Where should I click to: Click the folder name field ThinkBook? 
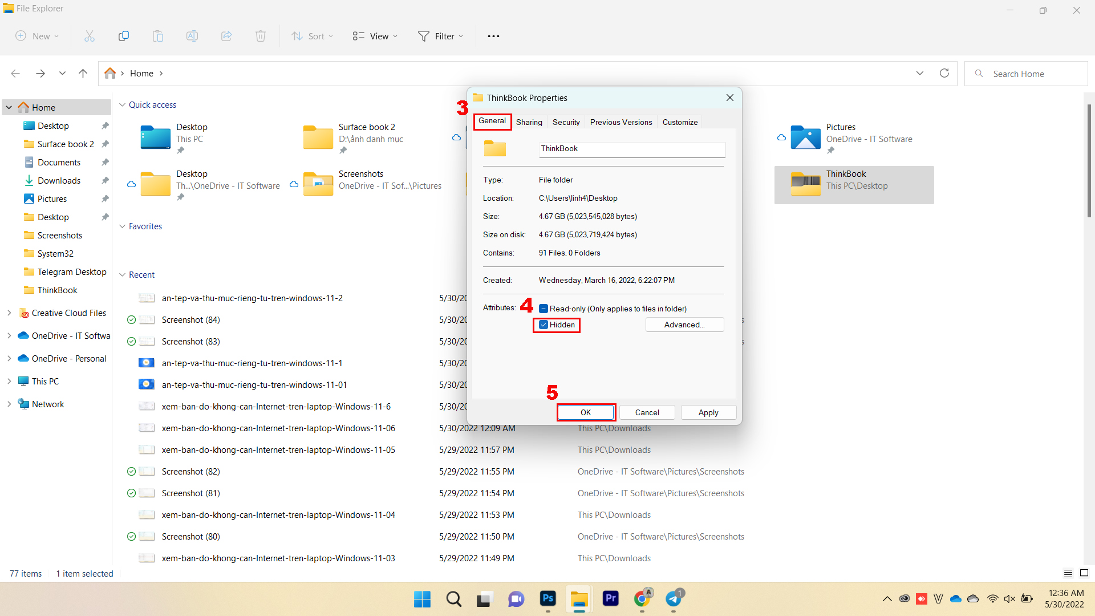pyautogui.click(x=632, y=149)
